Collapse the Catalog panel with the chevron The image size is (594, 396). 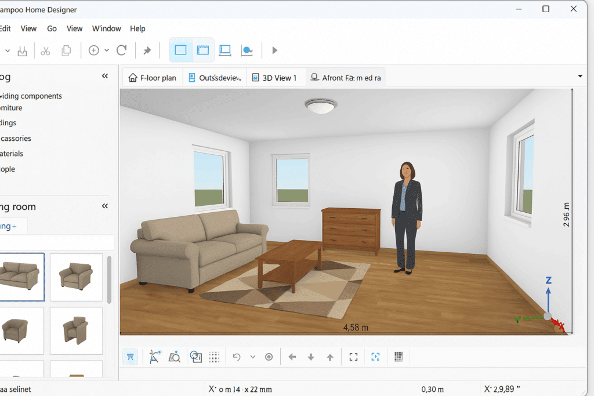tap(105, 75)
